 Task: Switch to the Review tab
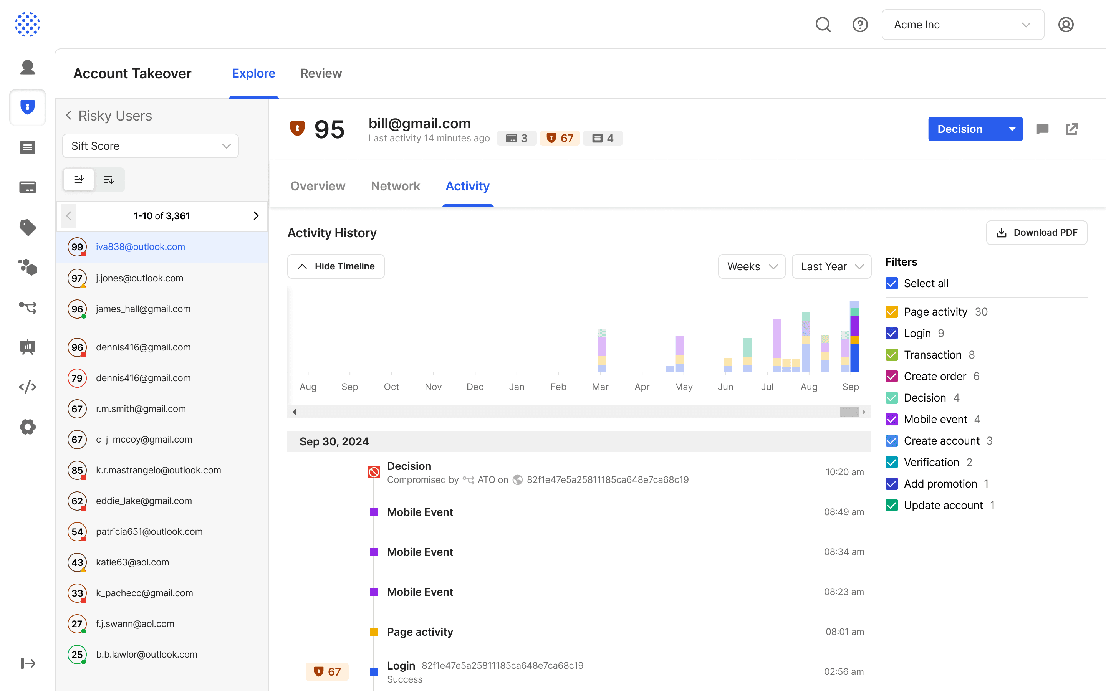321,73
